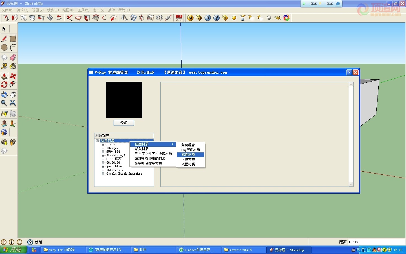Open V-Ray help question mark icon
This screenshot has width=406, height=254.
point(217,18)
